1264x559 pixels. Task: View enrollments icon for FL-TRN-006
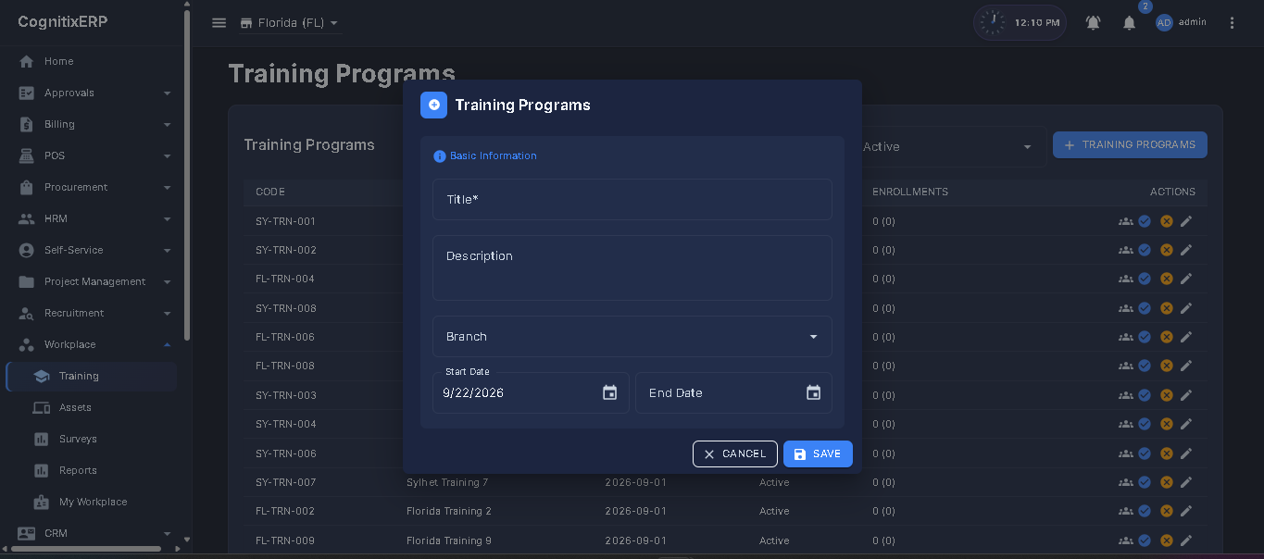[x=1126, y=337]
